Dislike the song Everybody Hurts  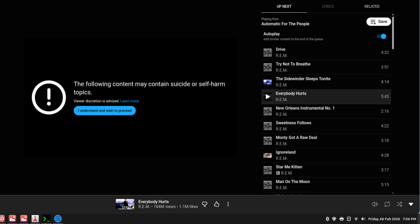205,204
